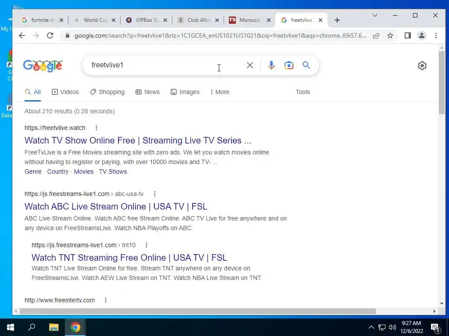Close the Morocco tab

[269, 20]
